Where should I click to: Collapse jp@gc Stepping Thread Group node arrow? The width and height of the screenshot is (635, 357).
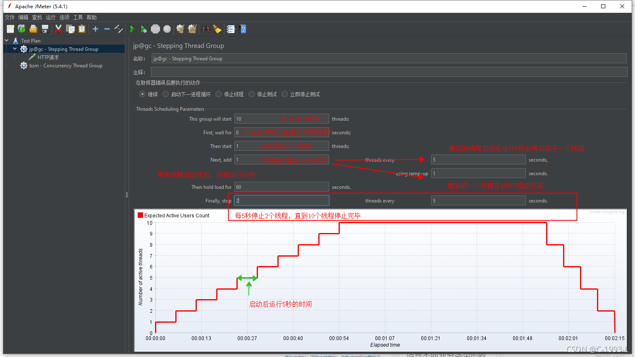[15, 49]
